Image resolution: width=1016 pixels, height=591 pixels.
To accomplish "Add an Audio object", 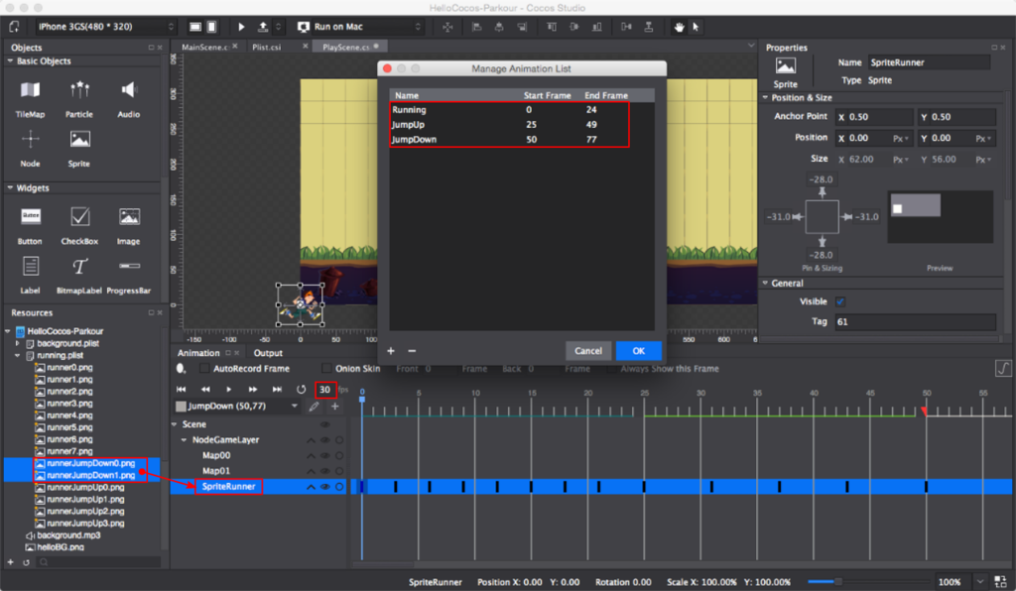I will click(128, 99).
